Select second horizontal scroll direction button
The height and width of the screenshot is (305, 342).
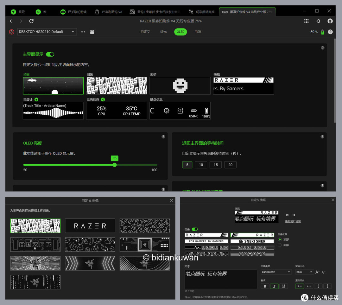[x=309, y=286]
